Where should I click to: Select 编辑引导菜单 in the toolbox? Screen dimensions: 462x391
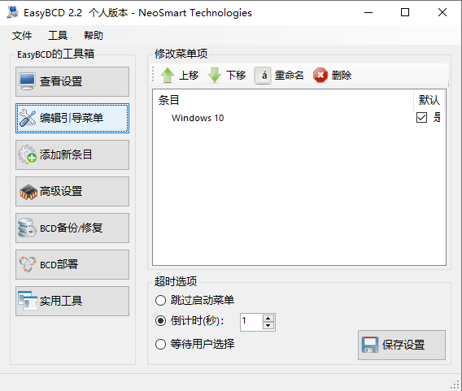[x=72, y=118]
